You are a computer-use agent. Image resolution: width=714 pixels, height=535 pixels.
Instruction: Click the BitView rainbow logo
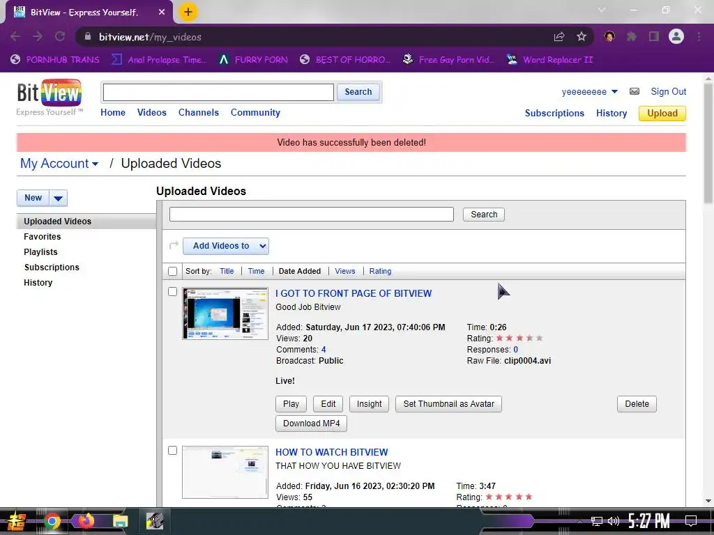point(50,93)
